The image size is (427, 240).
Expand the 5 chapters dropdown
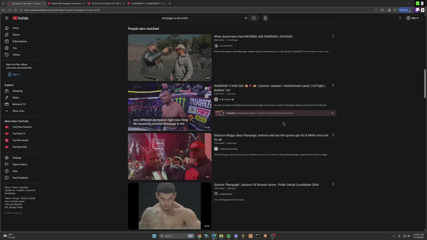click(332, 113)
